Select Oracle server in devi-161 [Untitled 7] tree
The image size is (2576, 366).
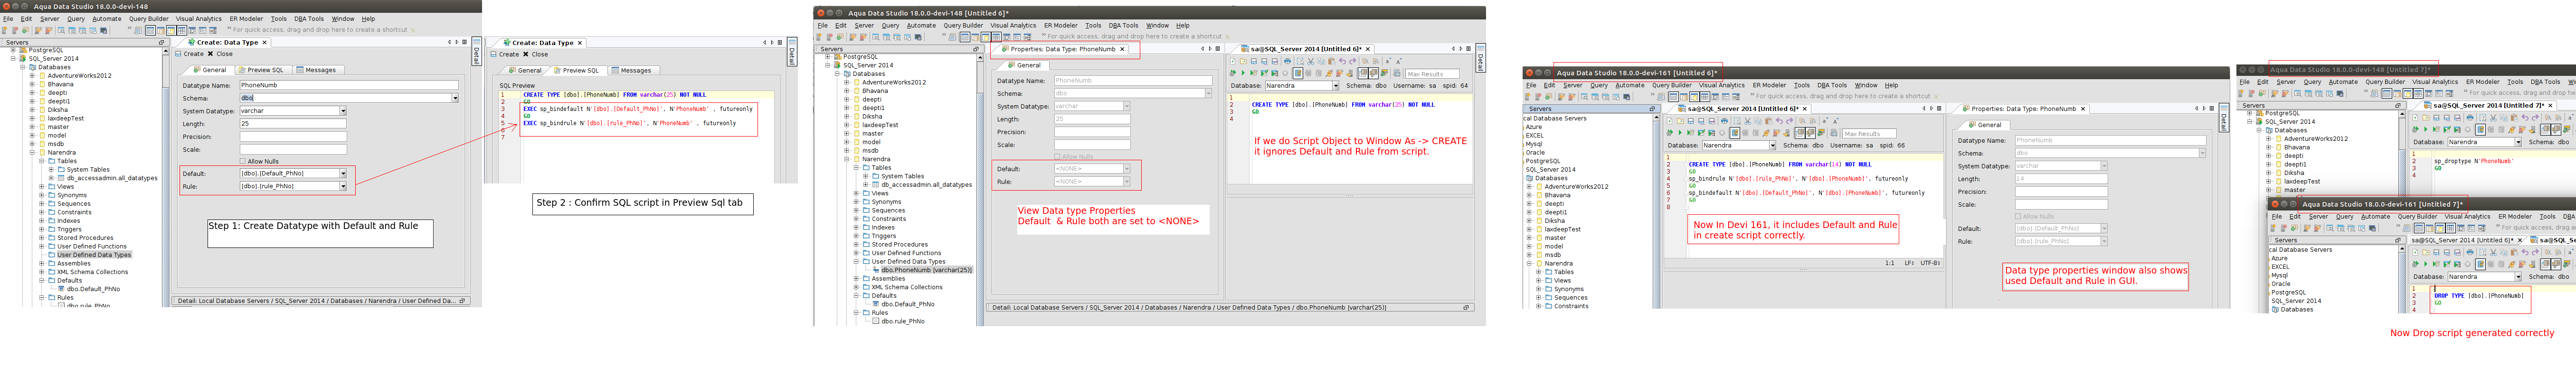point(2281,284)
